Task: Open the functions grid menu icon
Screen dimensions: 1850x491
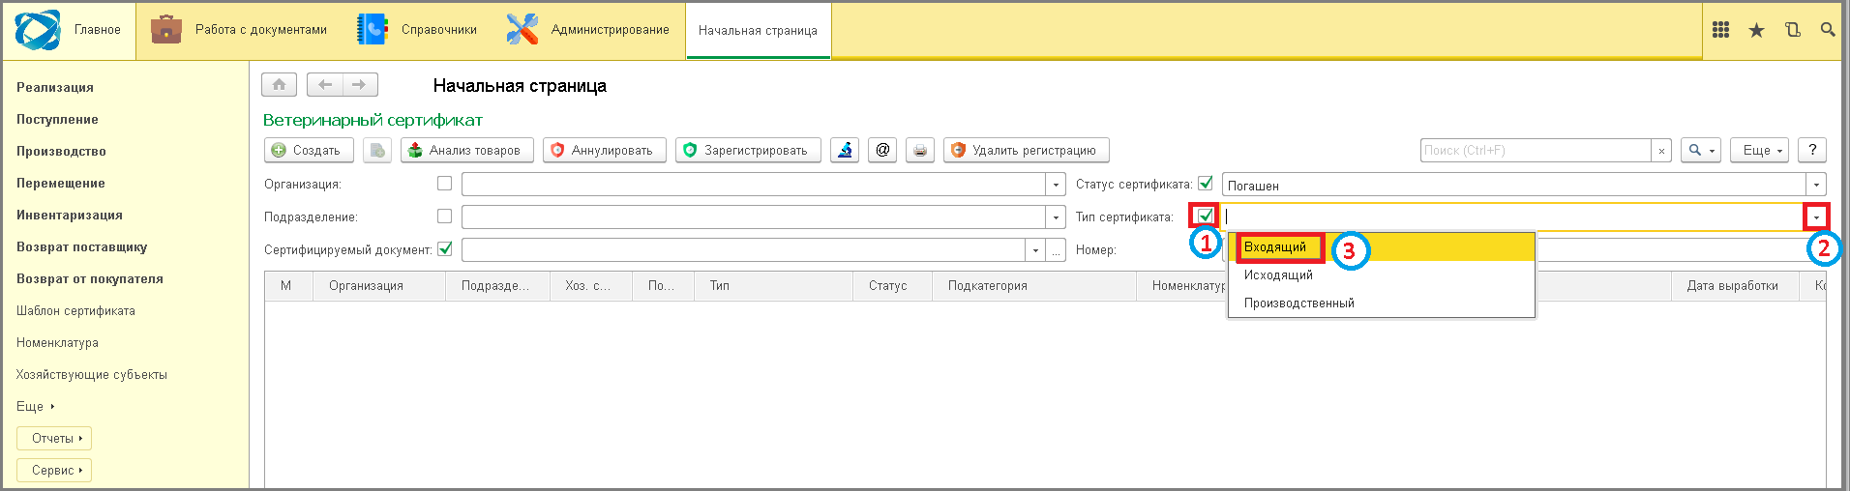Action: click(1720, 30)
